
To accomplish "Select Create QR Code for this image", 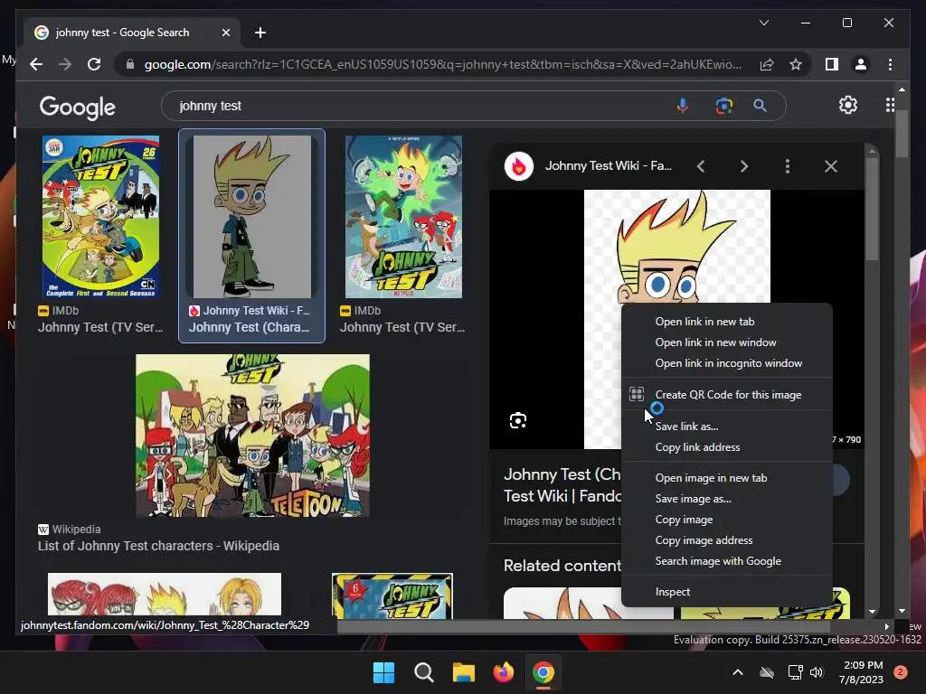I will click(x=727, y=394).
